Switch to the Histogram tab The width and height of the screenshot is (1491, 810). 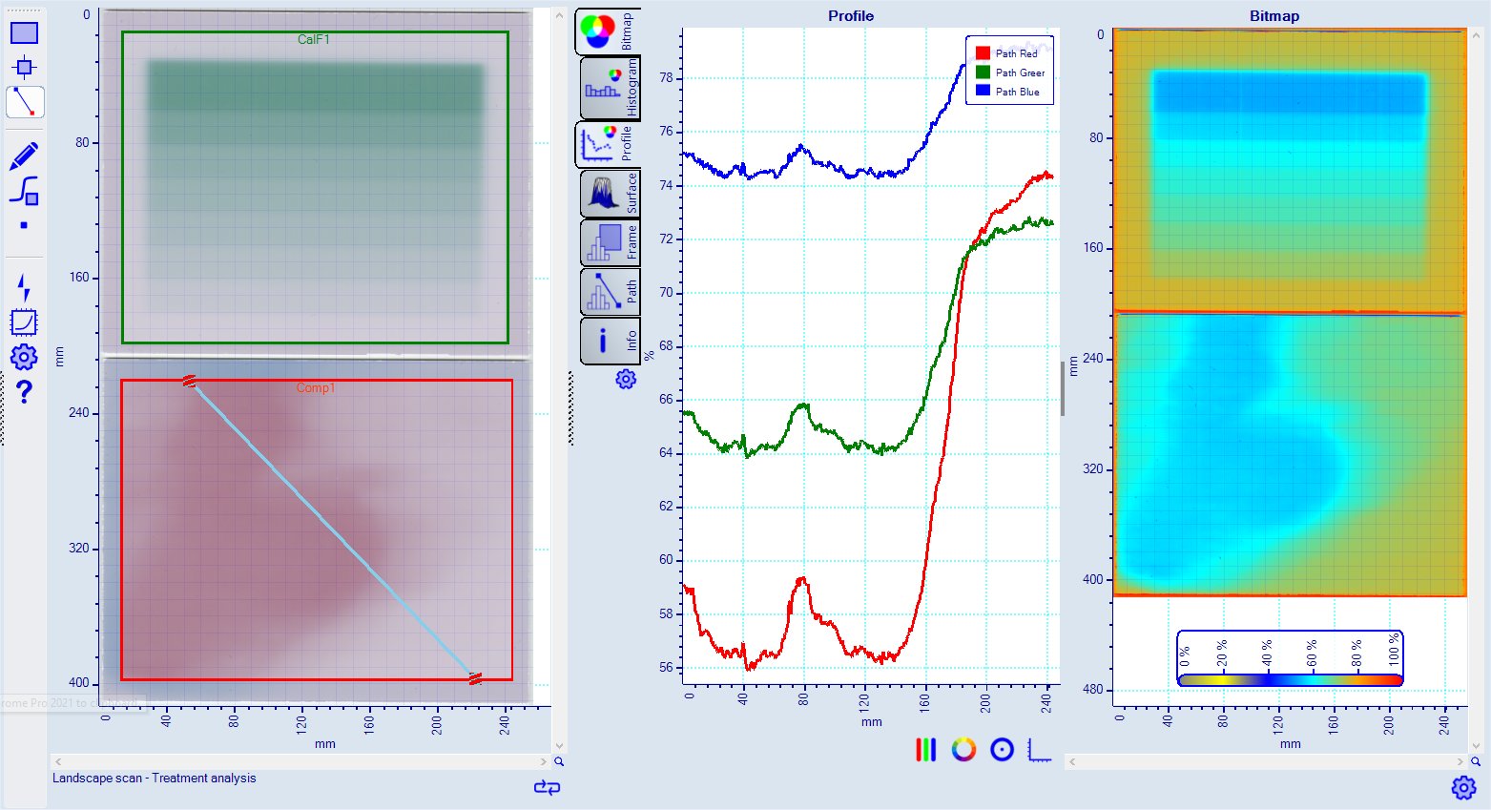pyautogui.click(x=609, y=89)
